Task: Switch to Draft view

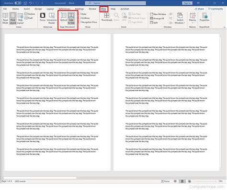Action: [29, 18]
